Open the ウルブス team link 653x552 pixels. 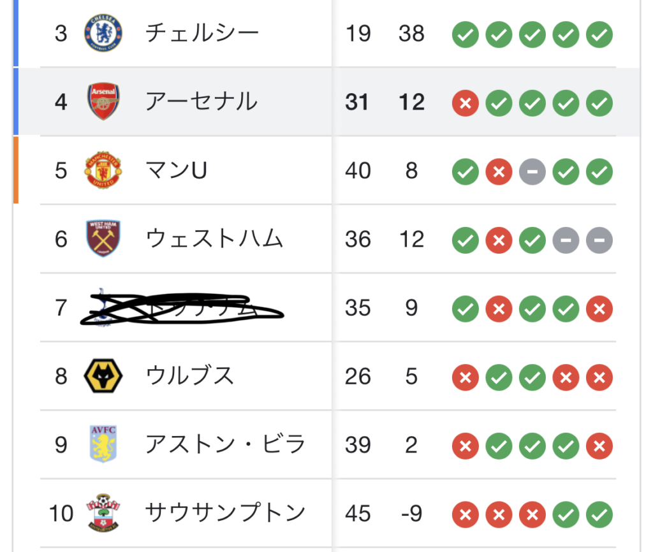click(189, 375)
